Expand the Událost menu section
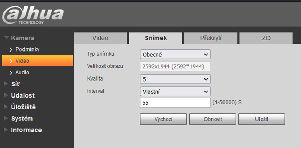The width and height of the screenshot is (301, 148). (22, 95)
